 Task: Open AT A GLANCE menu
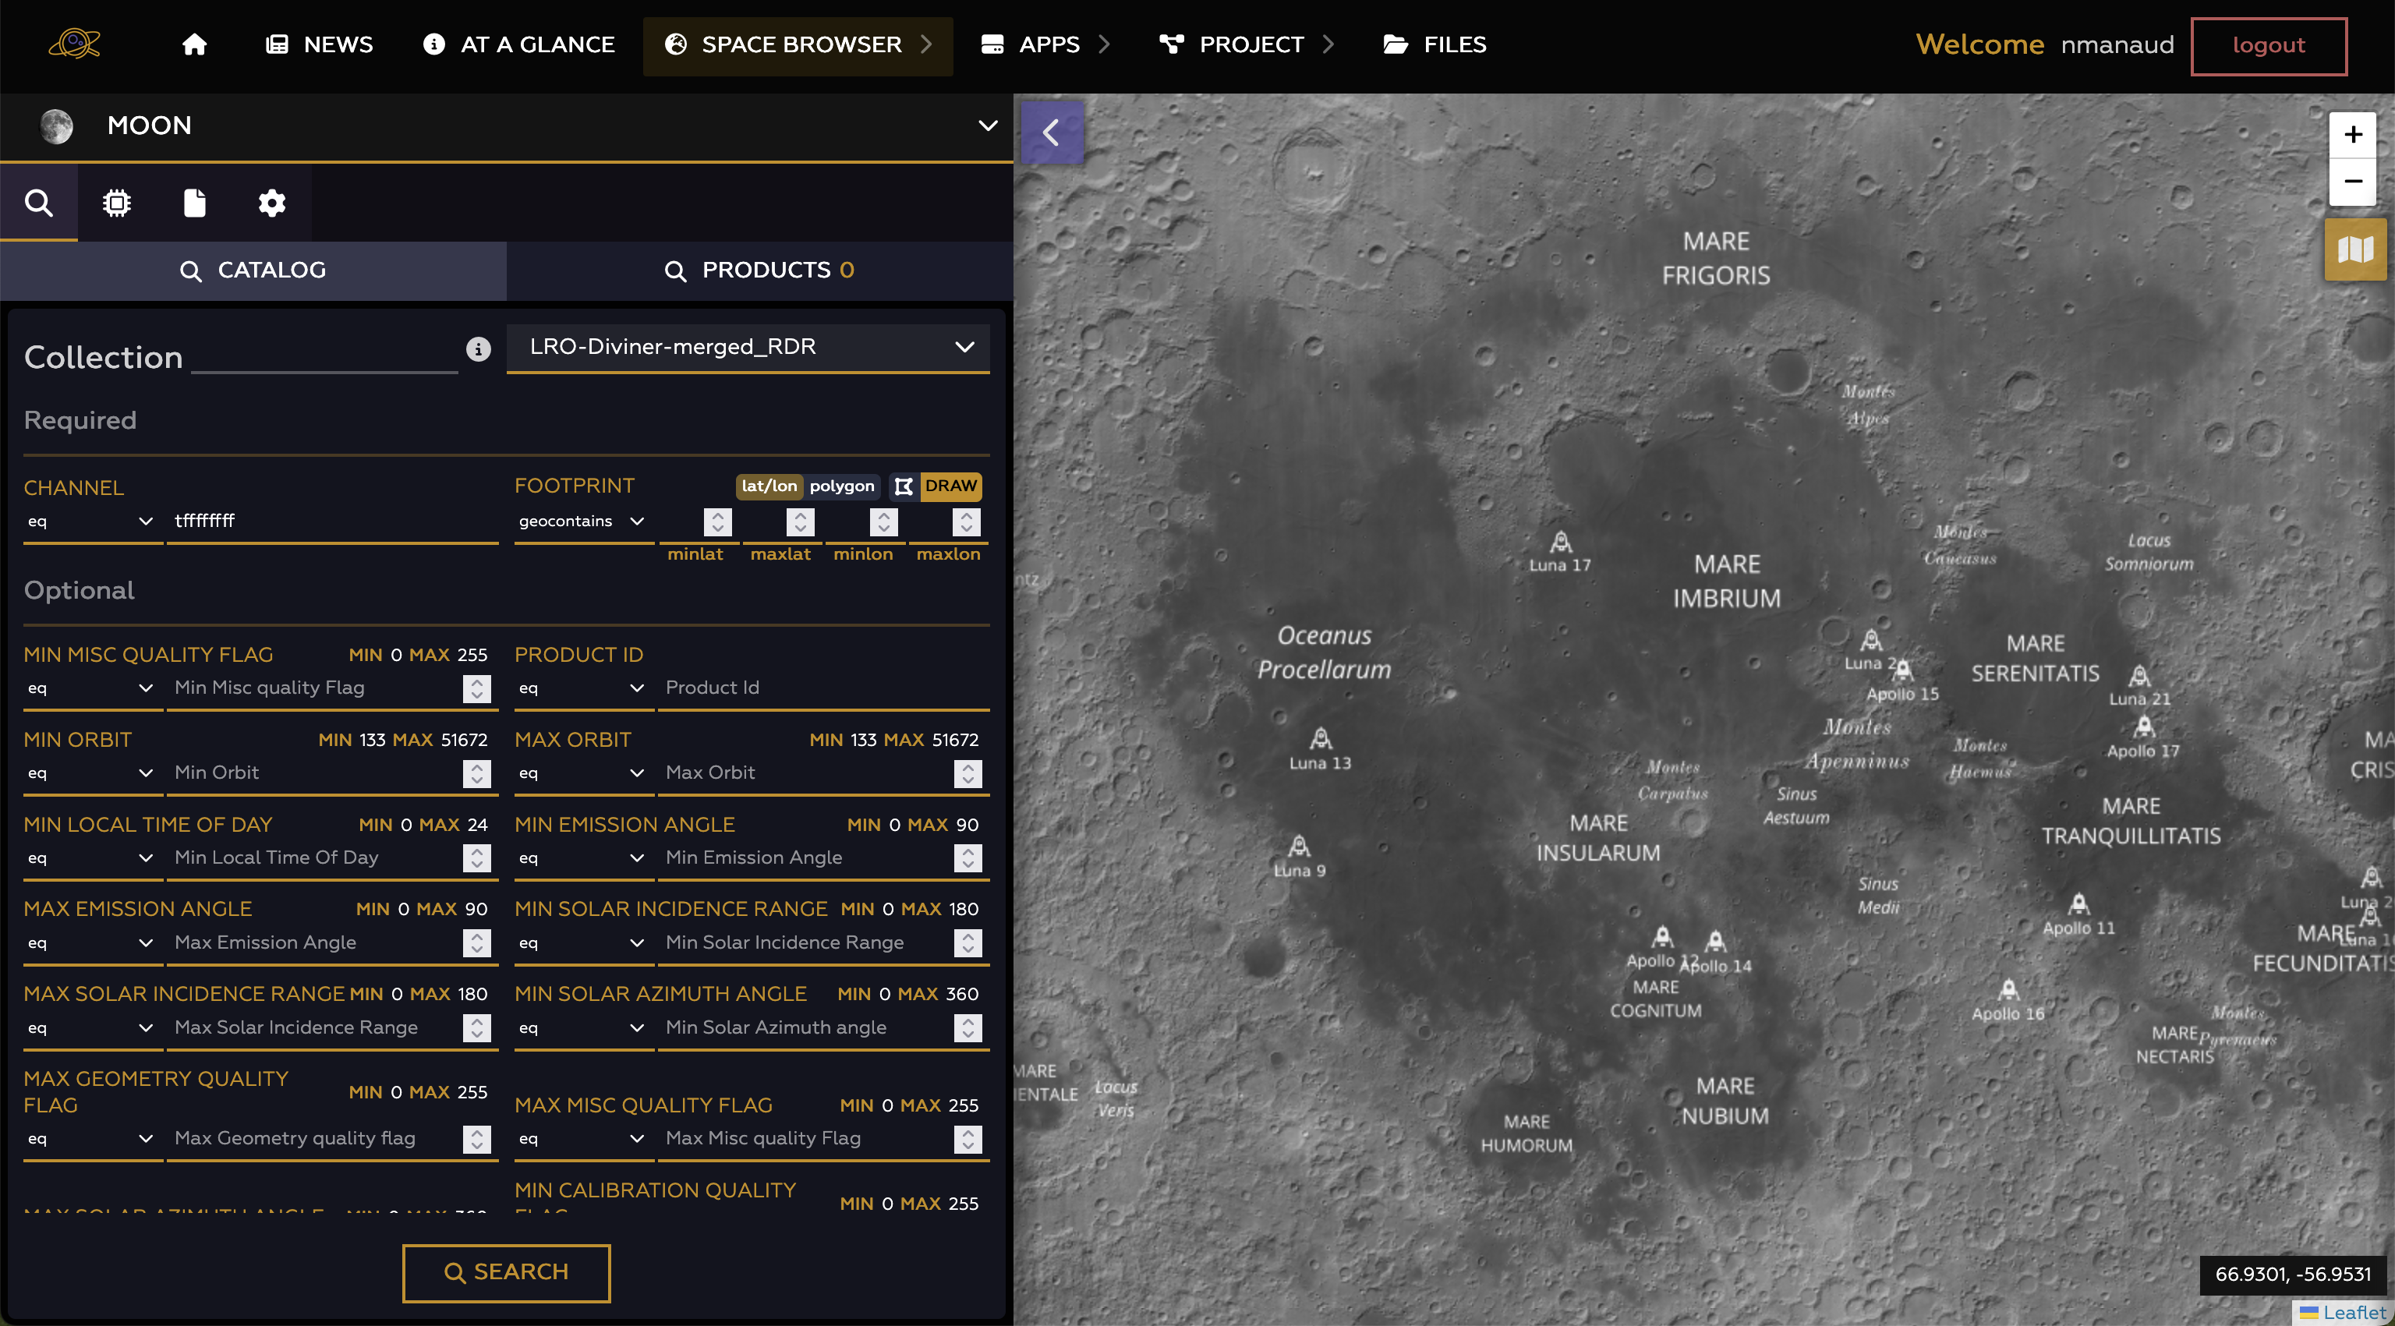pos(518,44)
